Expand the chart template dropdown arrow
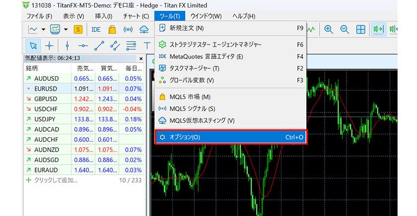 coord(66,29)
